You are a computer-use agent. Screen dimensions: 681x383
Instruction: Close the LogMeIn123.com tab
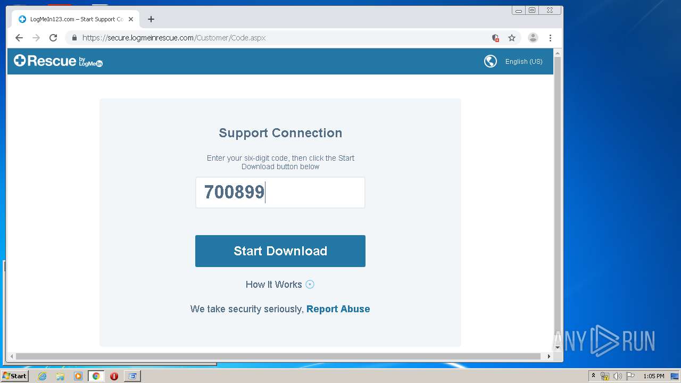click(131, 19)
